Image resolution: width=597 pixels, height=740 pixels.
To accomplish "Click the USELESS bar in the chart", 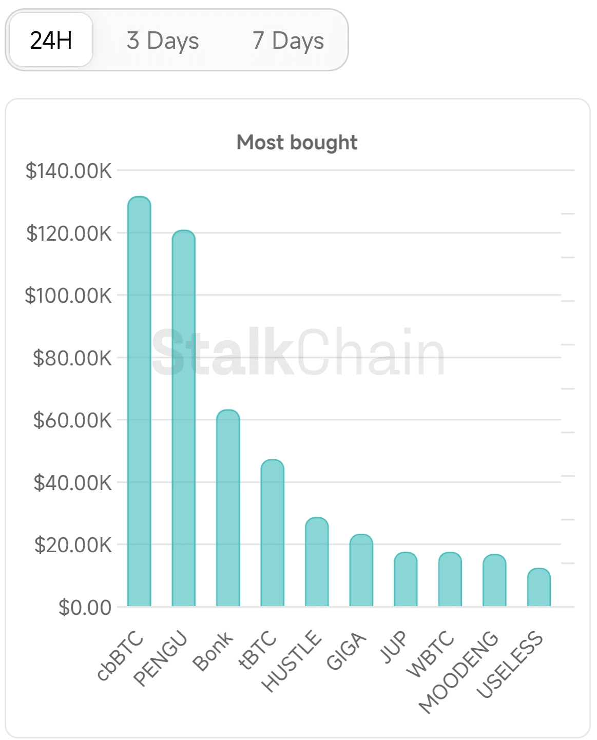I will coord(539,587).
